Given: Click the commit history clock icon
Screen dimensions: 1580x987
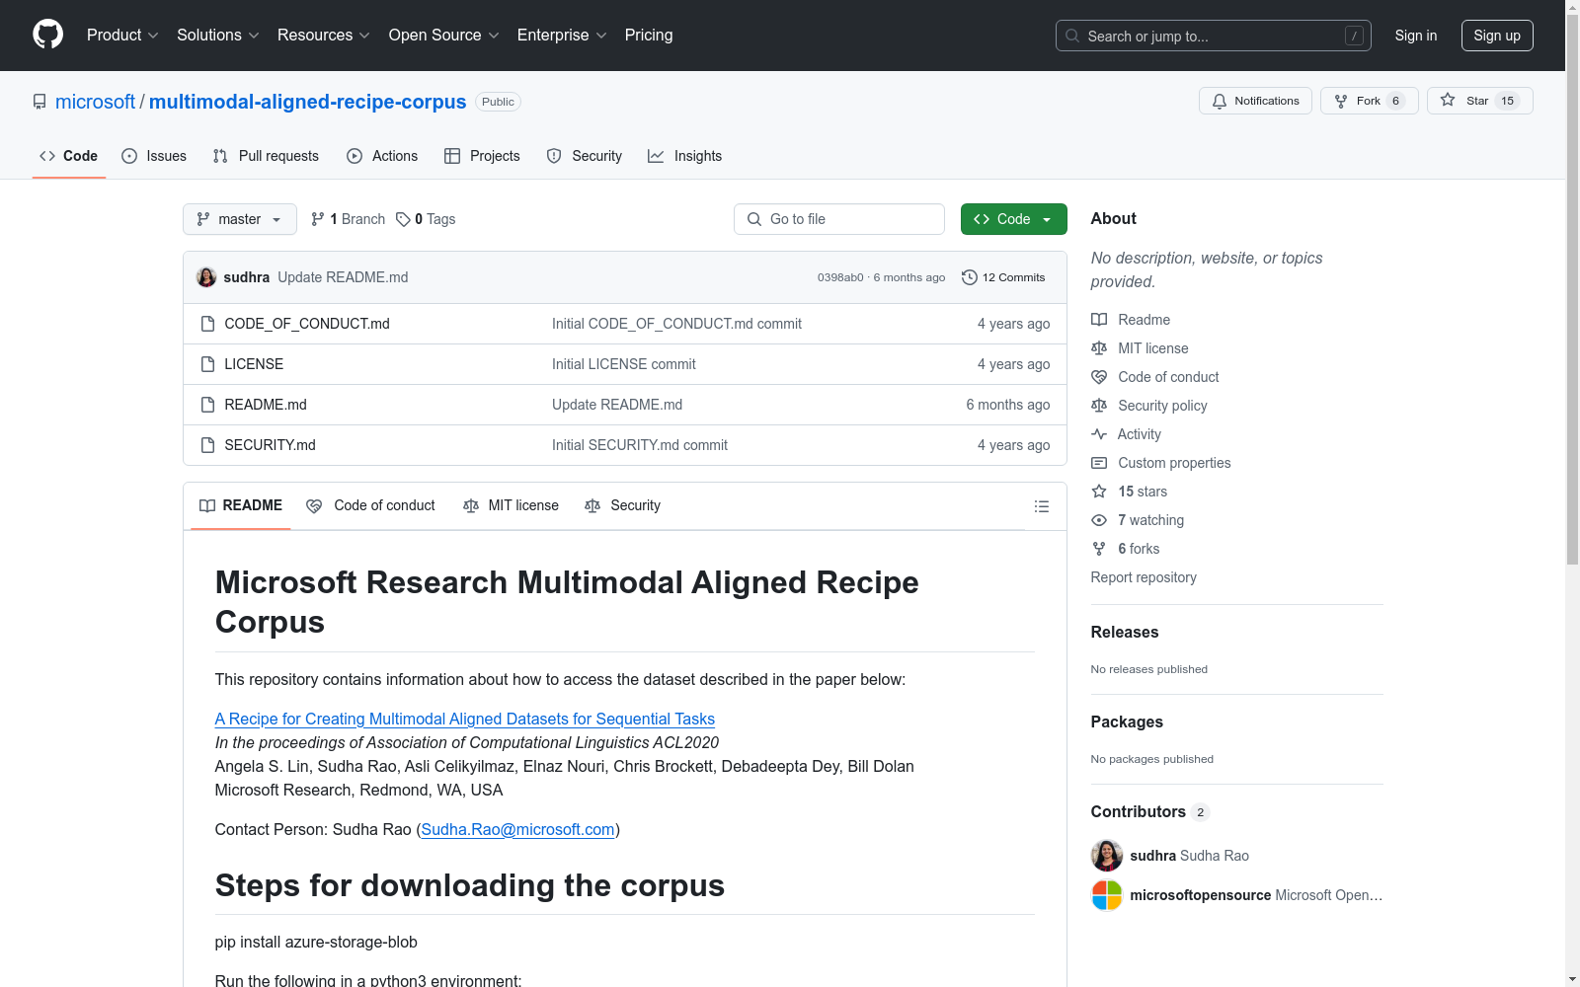Looking at the screenshot, I should click(970, 277).
